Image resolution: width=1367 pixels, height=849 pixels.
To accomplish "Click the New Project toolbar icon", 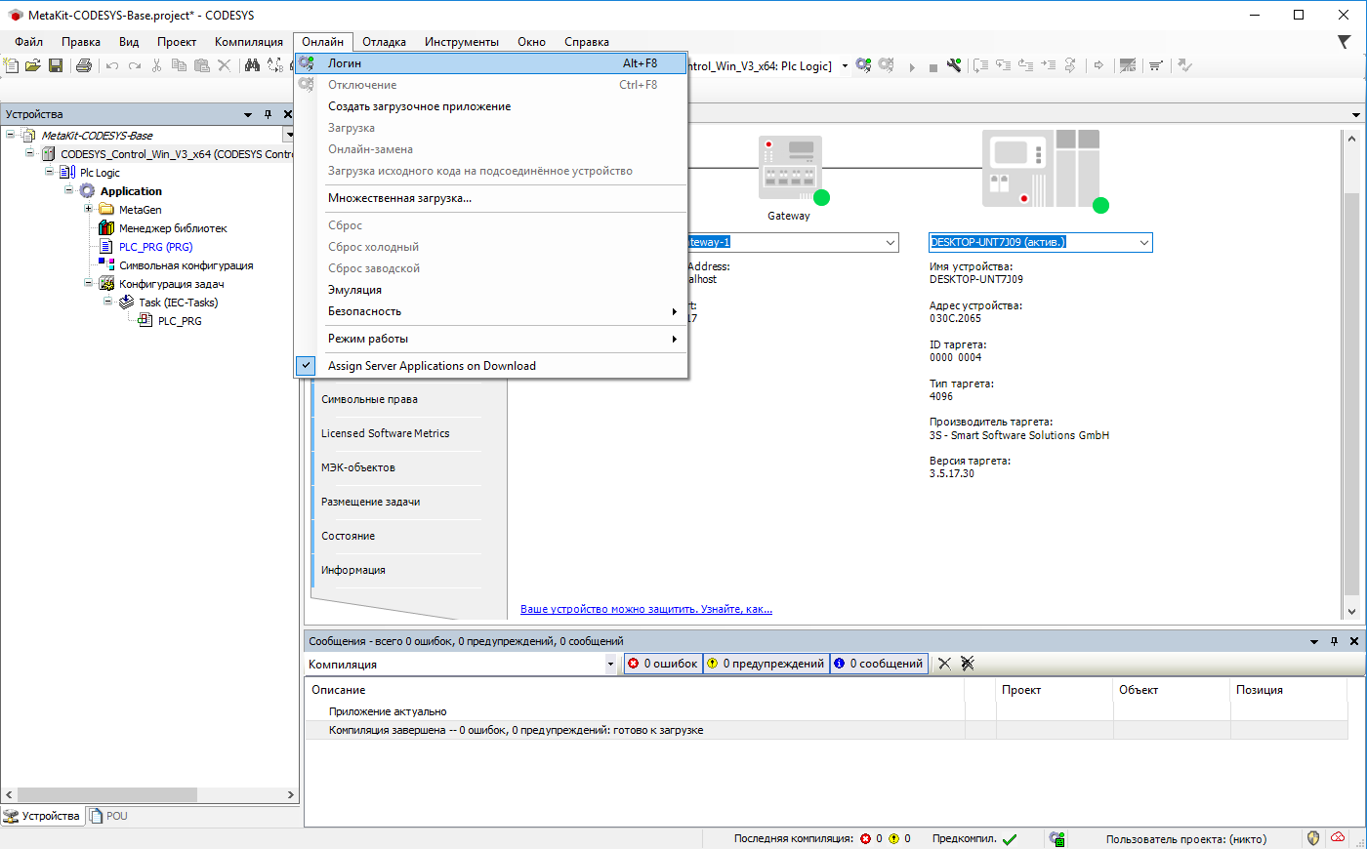I will (12, 65).
